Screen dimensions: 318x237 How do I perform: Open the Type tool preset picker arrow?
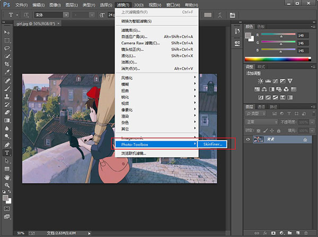point(17,15)
